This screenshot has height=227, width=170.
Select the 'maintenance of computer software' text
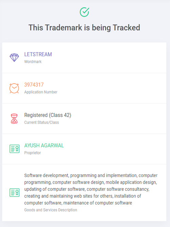click(98, 203)
